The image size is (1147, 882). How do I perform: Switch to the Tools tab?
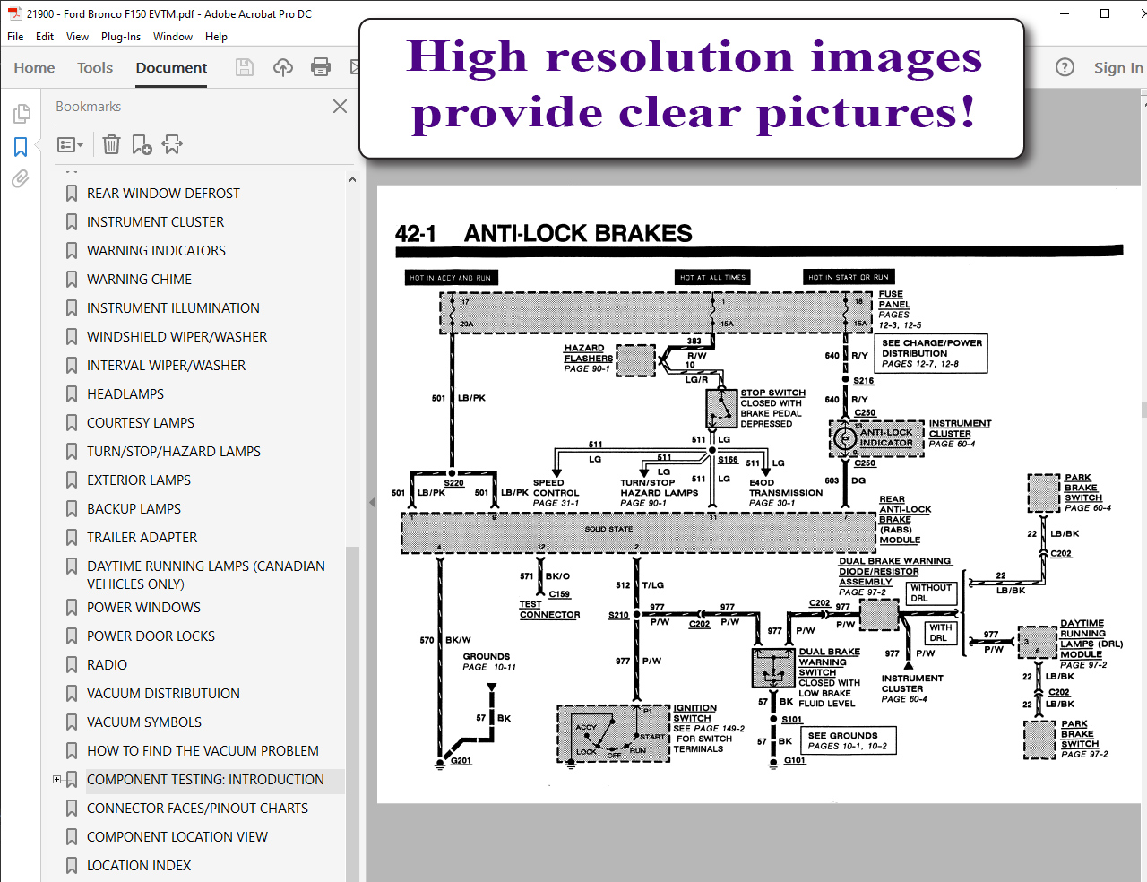pos(95,67)
